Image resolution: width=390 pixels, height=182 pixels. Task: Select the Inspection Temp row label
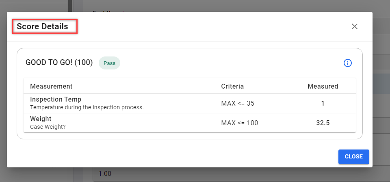coord(56,100)
